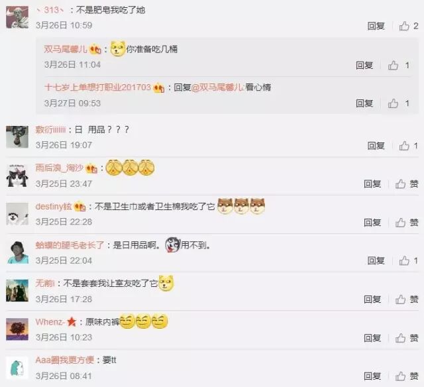Like the 原味内裤 comment by Whenz-
This screenshot has width=424, height=387.
(401, 337)
